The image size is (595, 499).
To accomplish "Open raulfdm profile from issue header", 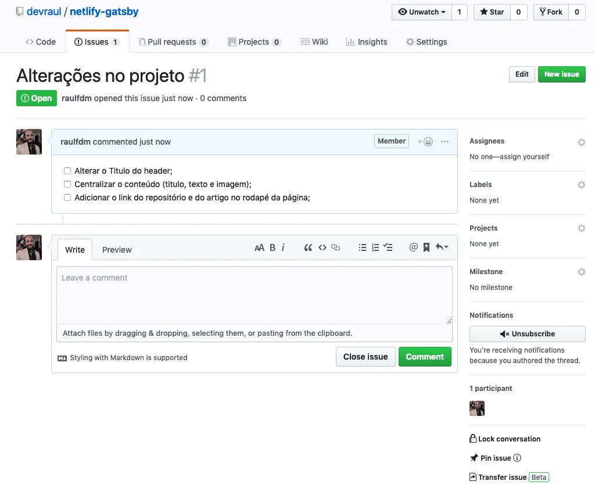I will pos(77,98).
